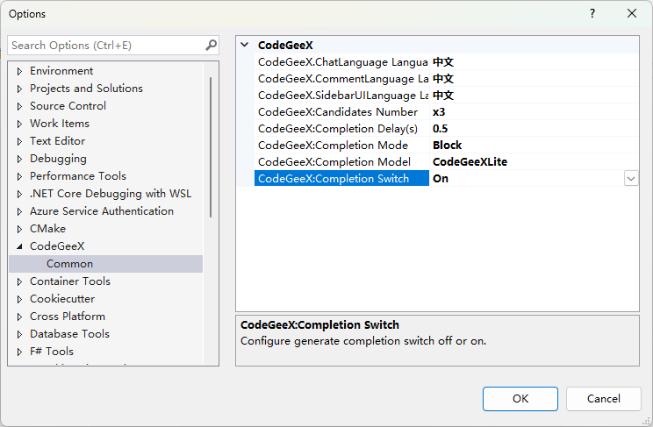653x427 pixels.
Task: Select the F# Tools category label
Action: click(52, 352)
